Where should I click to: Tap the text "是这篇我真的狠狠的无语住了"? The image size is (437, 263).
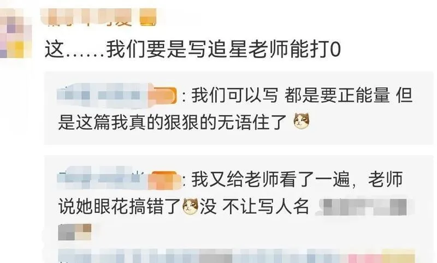coord(173,122)
